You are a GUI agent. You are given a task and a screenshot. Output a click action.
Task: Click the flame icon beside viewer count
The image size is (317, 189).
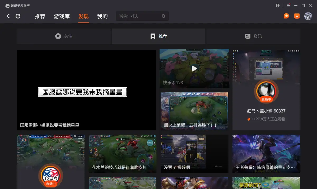coord(249,119)
